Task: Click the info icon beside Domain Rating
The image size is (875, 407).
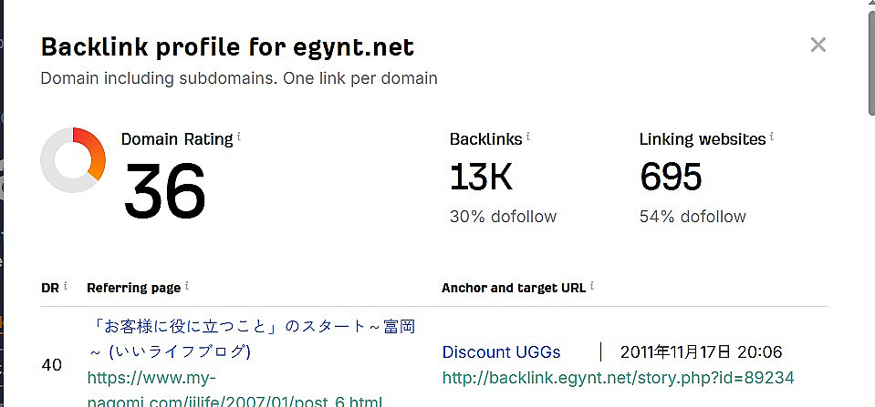Action: click(239, 137)
